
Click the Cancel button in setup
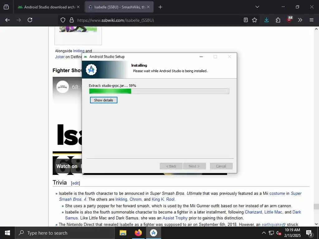tap(221, 166)
